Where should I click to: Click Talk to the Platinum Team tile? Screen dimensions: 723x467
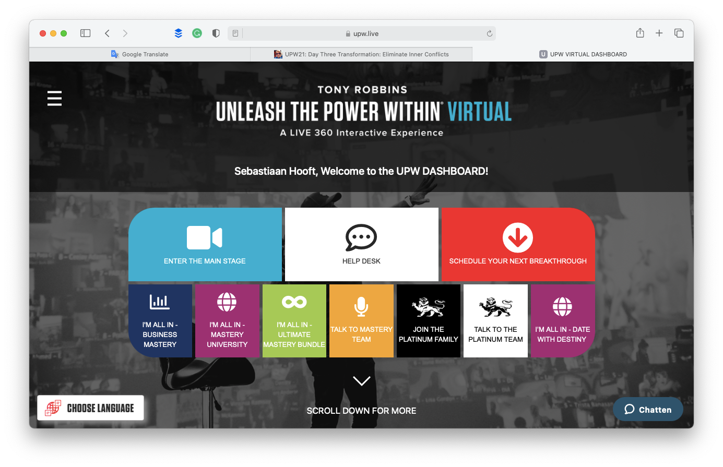point(495,321)
